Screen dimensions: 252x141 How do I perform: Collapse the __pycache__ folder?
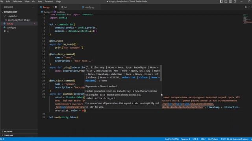[13, 16]
